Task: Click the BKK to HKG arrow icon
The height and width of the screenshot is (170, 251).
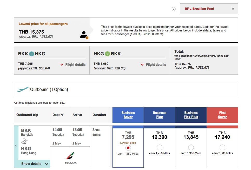Action: click(x=31, y=54)
